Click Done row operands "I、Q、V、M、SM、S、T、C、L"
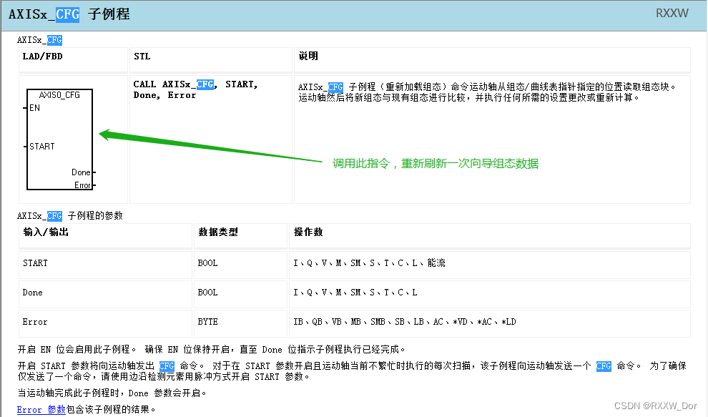This screenshot has height=417, width=708. (355, 293)
